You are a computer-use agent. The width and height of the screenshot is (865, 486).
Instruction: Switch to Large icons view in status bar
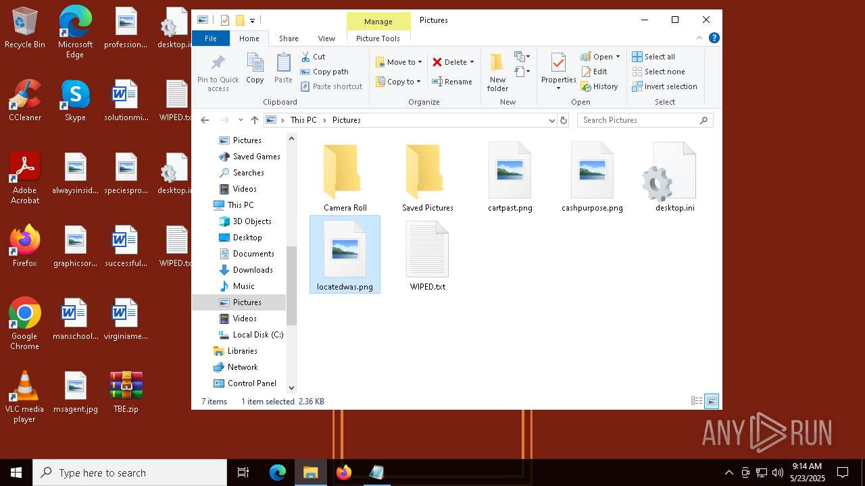tap(712, 401)
